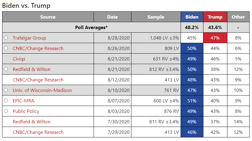The width and height of the screenshot is (252, 141).
Task: Click the Date column header
Action: click(112, 17)
